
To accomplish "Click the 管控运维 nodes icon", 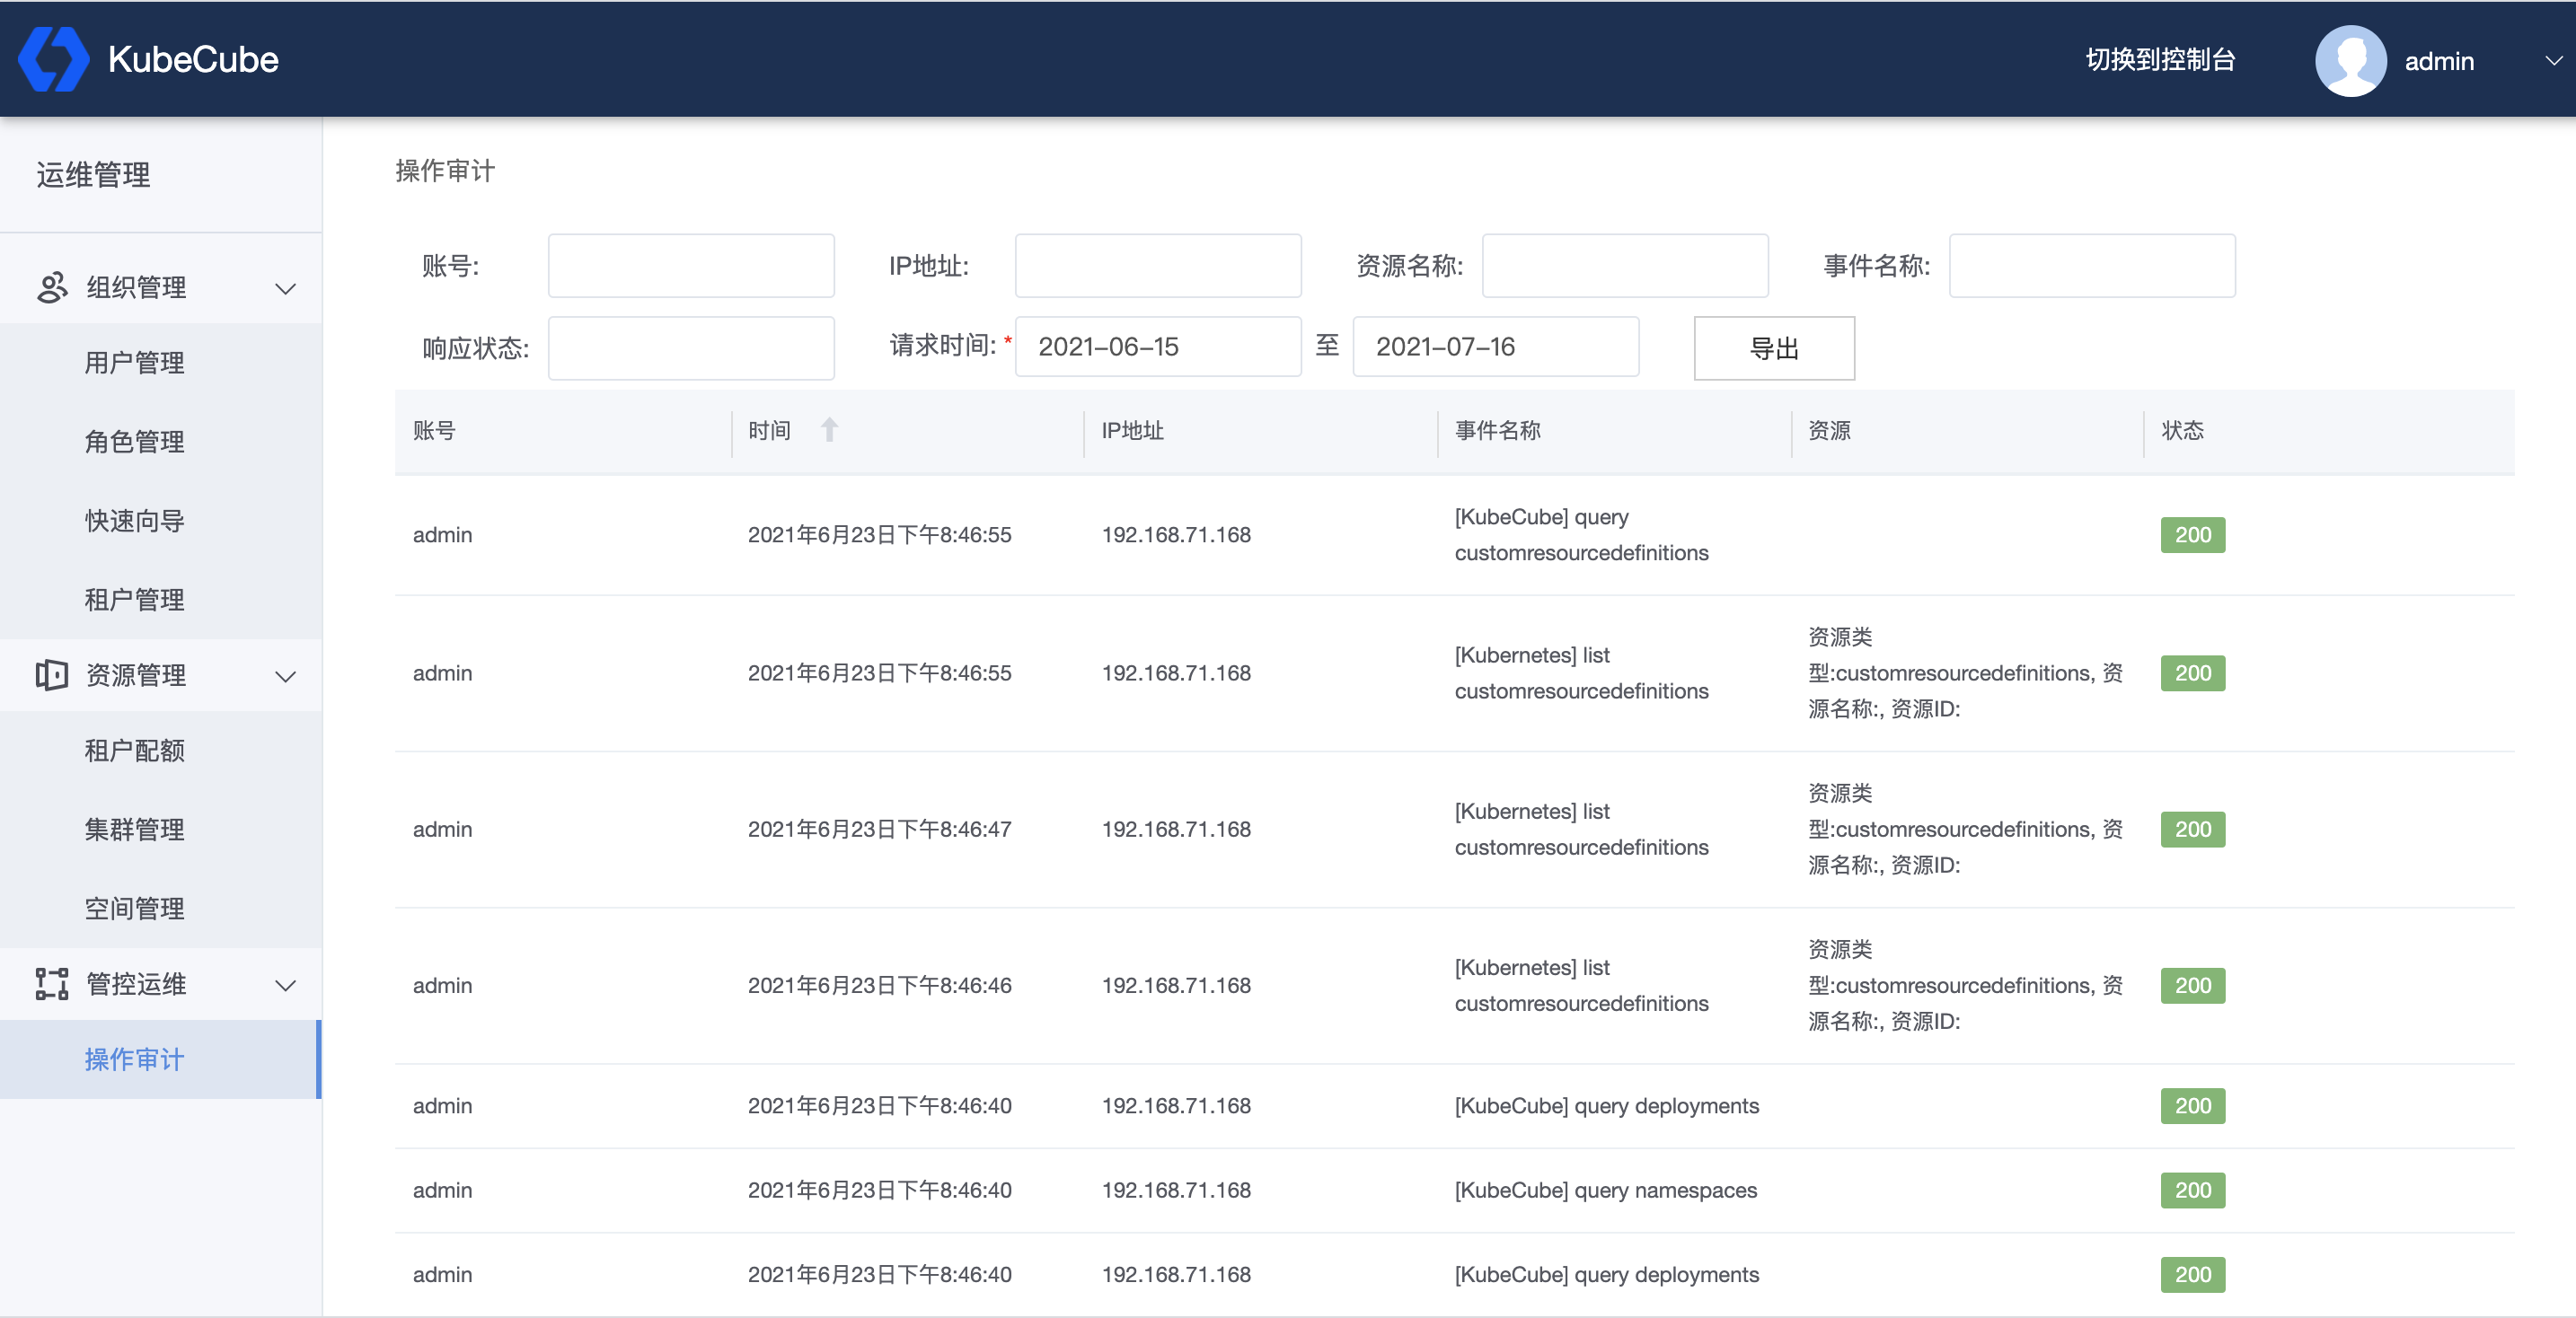I will pos(52,984).
